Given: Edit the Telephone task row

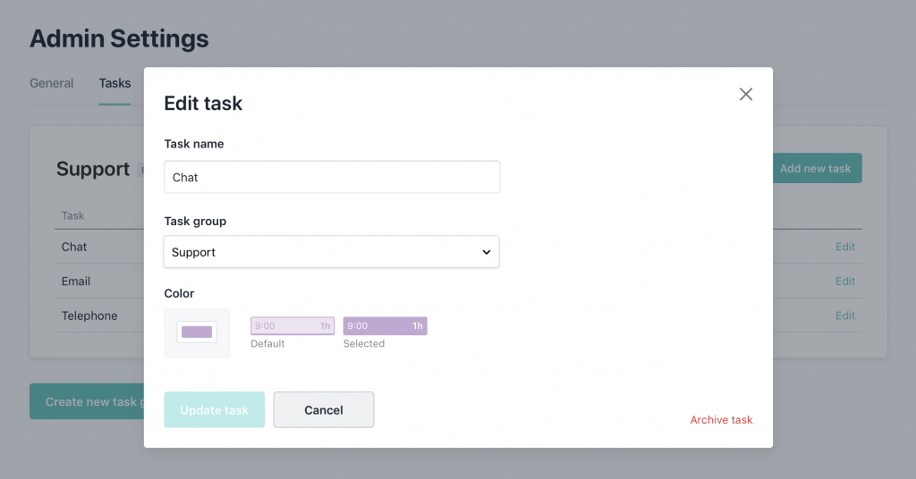Looking at the screenshot, I should (x=845, y=315).
